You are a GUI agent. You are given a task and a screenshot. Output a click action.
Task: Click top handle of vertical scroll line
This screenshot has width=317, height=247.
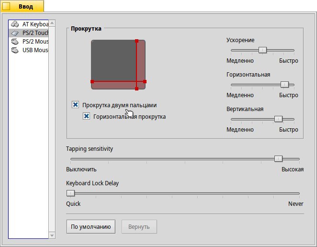(136, 41)
